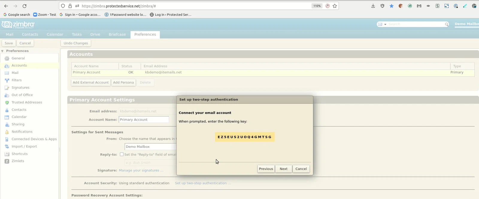
Task: Click Add External Account button
Action: (91, 83)
